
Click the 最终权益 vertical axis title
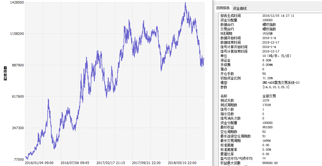pyautogui.click(x=5, y=73)
